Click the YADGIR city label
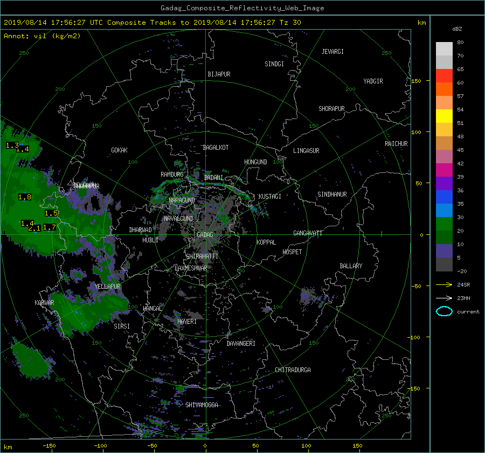The image size is (485, 453). point(373,81)
